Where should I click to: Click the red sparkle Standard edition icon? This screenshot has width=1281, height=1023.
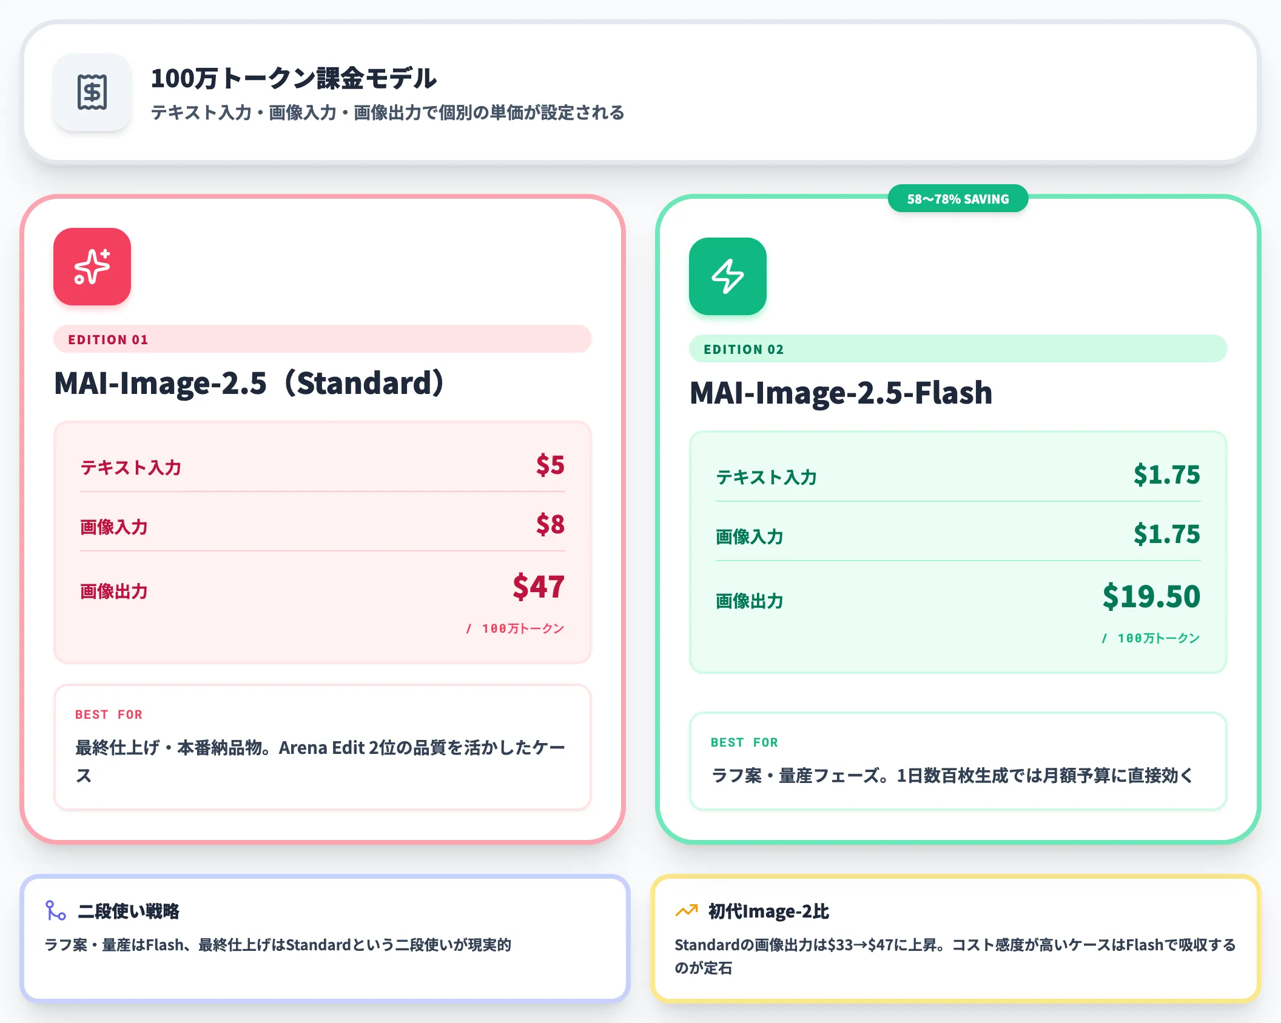92,267
